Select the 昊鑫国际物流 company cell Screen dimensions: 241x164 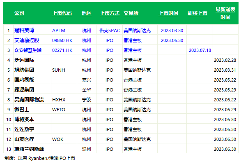tap(29, 99)
